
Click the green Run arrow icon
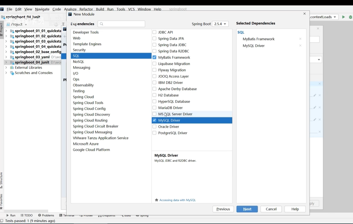(343, 17)
